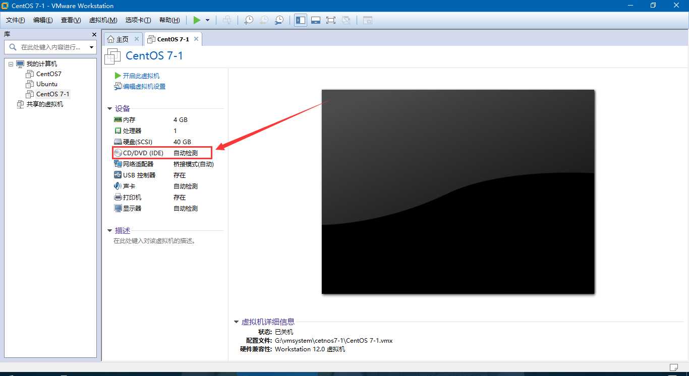Select 我的计算机 in the library tree
689x376 pixels.
point(41,64)
